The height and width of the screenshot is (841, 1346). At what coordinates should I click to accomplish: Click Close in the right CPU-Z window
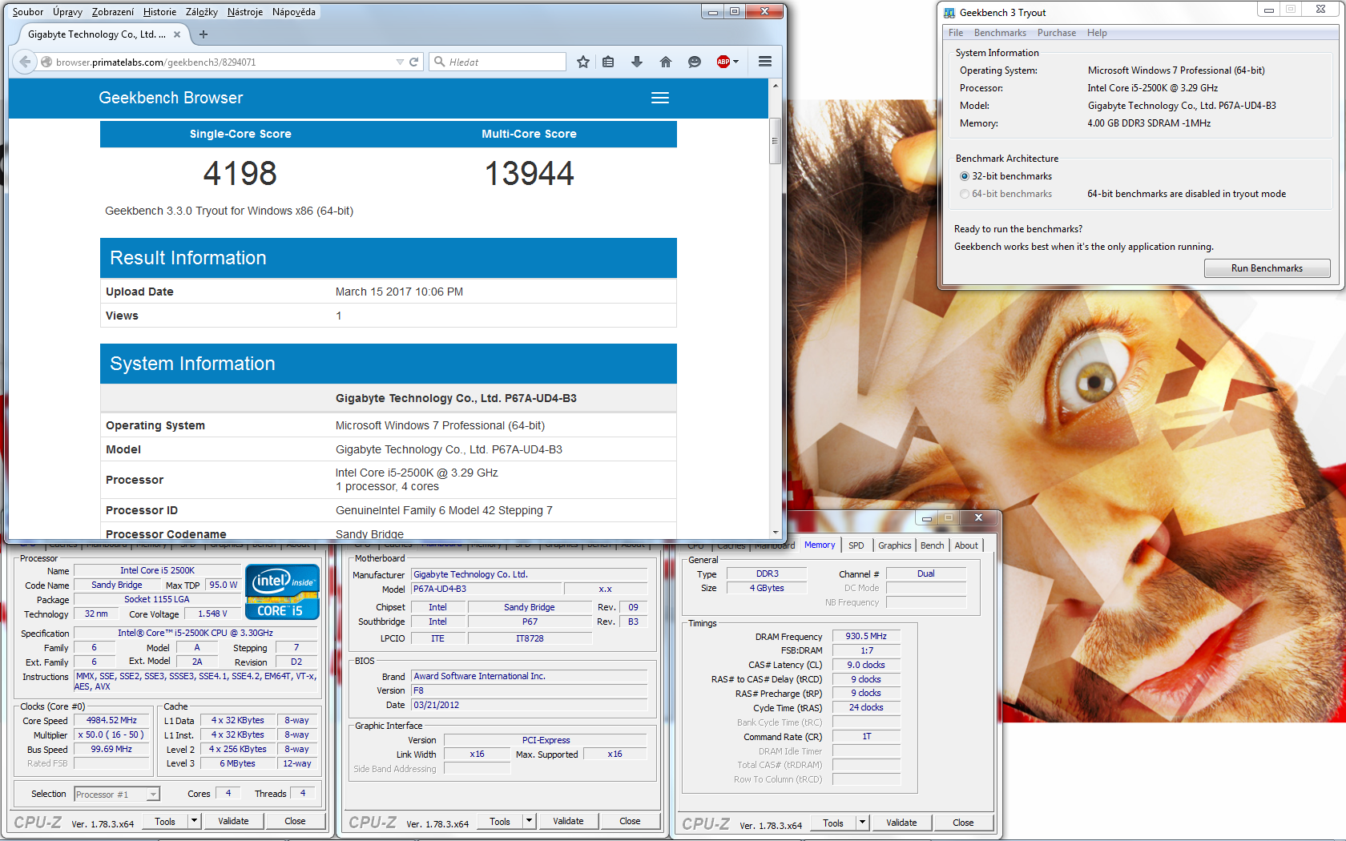tap(963, 823)
